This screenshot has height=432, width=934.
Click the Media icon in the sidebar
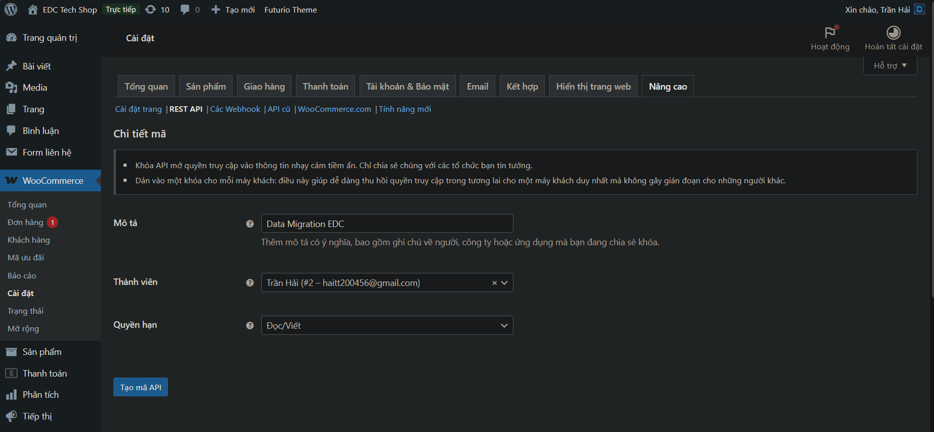(11, 88)
